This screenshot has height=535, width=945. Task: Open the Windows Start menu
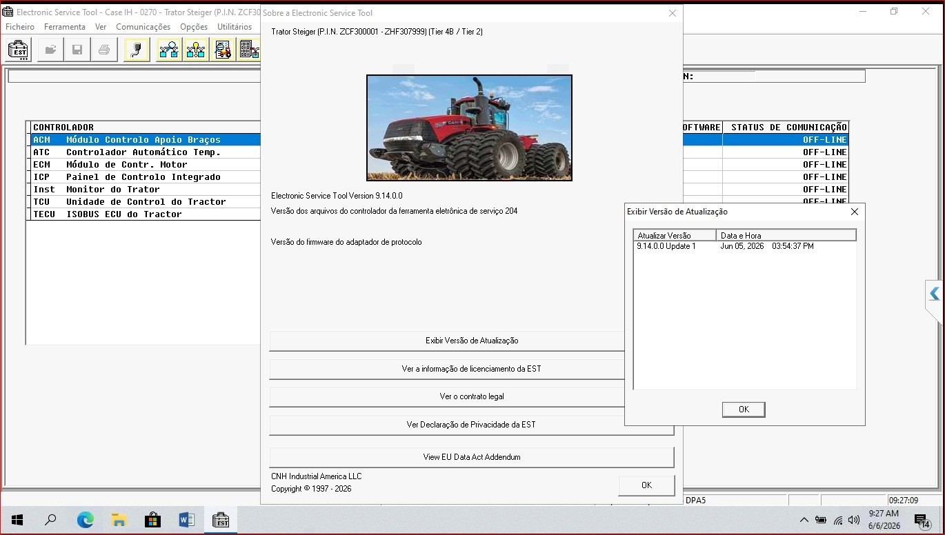click(17, 521)
